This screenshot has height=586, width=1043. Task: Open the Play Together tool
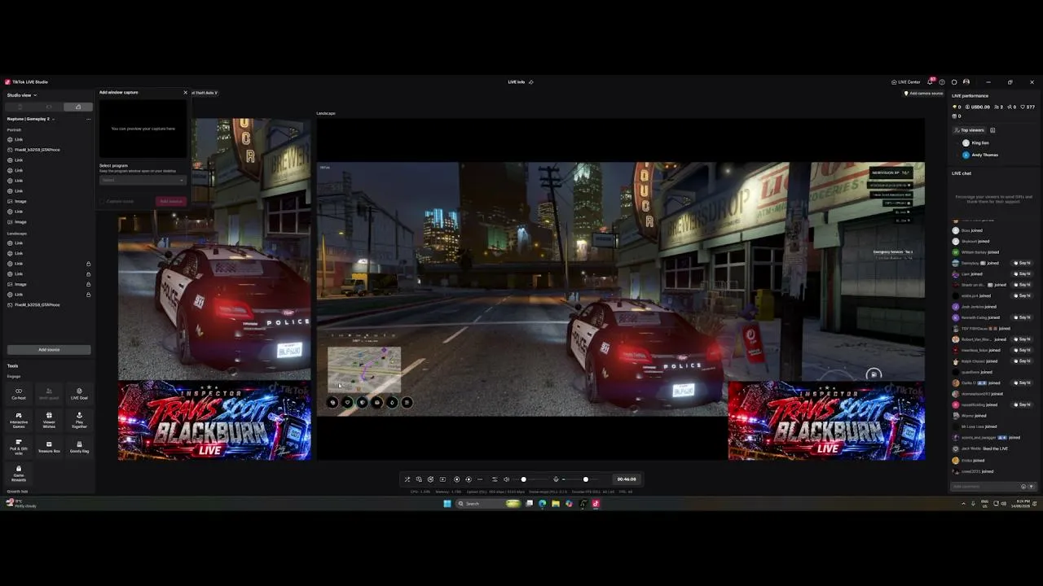pyautogui.click(x=79, y=420)
